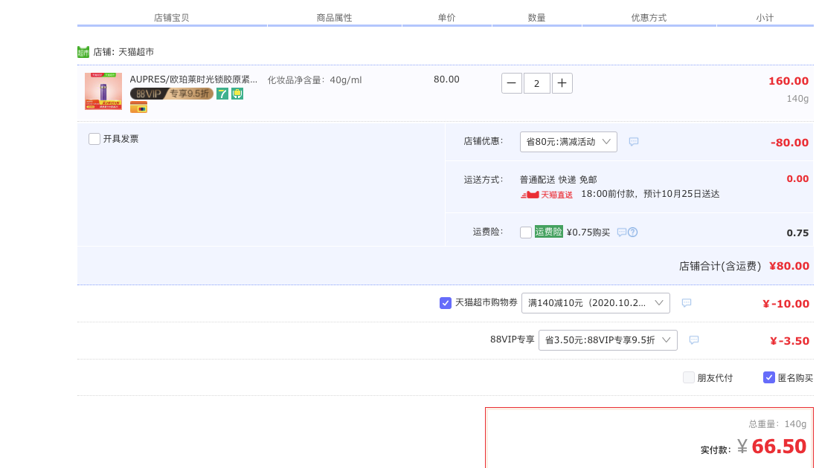This screenshot has height=468, width=819.
Task: Click the 店铺宝贝 column header
Action: point(171,18)
